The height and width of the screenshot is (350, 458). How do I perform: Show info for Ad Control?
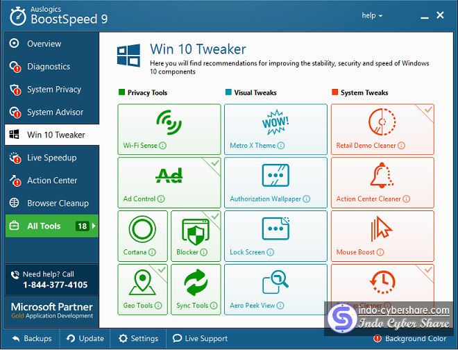coord(161,199)
